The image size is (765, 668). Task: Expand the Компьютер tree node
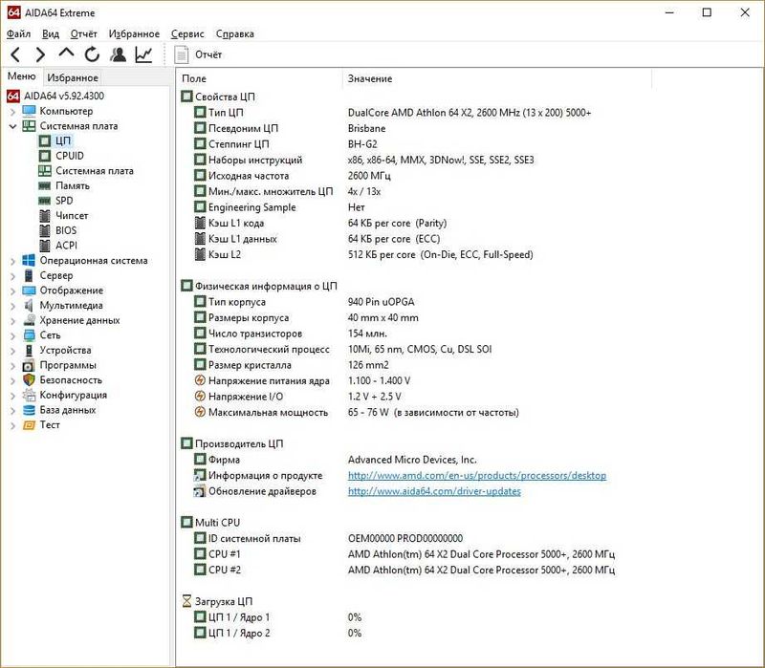click(x=12, y=112)
